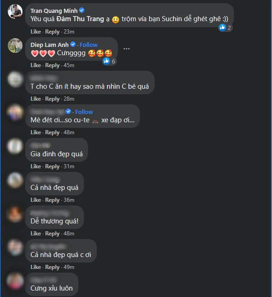Open Tran Quang Minh's profile picture
The image size is (272, 297).
coord(15,11)
